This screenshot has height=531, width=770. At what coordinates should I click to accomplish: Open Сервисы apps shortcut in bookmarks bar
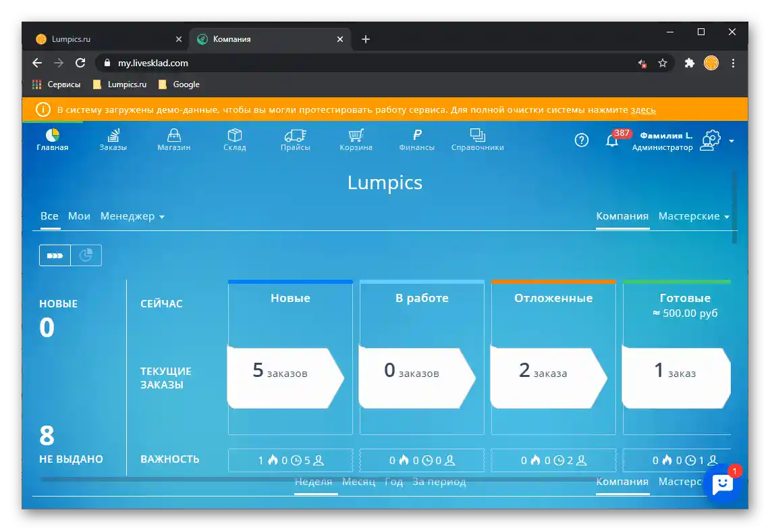[57, 84]
